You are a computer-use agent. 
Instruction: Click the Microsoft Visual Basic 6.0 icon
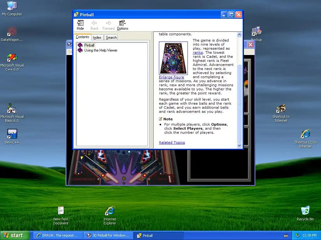(12, 113)
